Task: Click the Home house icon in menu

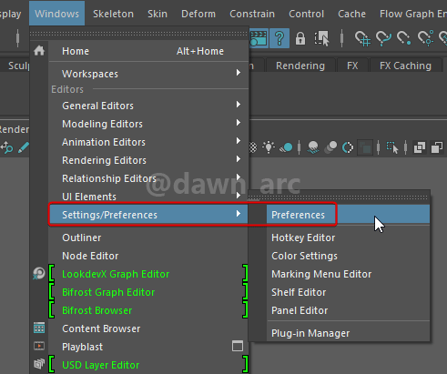Action: (39, 51)
